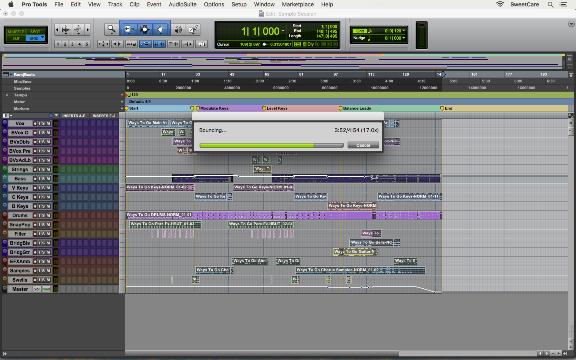Cancel the bounce in progress

click(363, 145)
